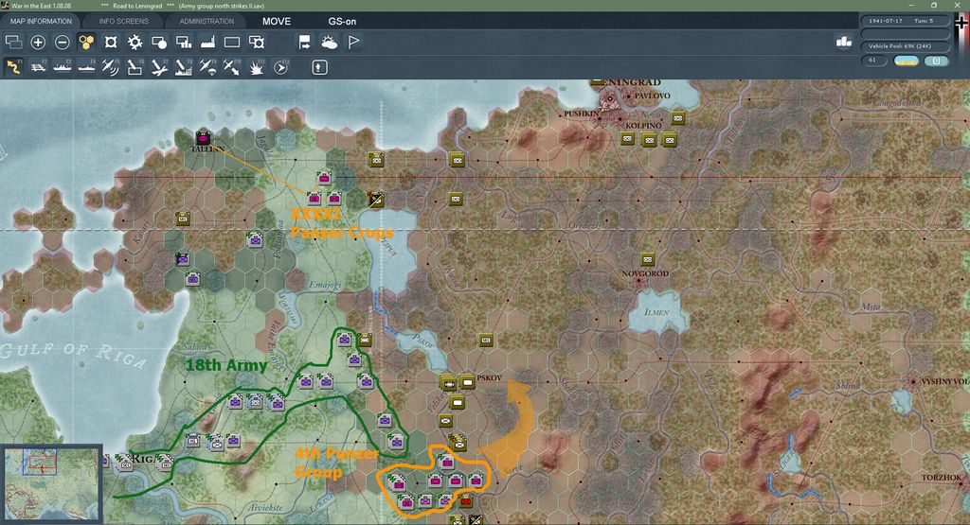Toggle the fortification square toolbar icon
Screen dimensions: 970x525
coord(111,42)
